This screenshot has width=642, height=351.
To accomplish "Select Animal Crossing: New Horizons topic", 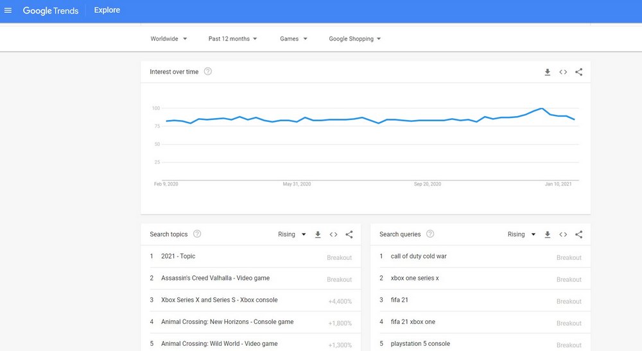I will [250, 322].
